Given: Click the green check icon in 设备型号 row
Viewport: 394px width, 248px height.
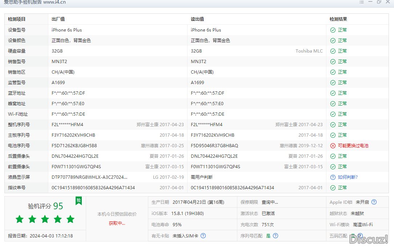Looking at the screenshot, I should click(x=333, y=30).
